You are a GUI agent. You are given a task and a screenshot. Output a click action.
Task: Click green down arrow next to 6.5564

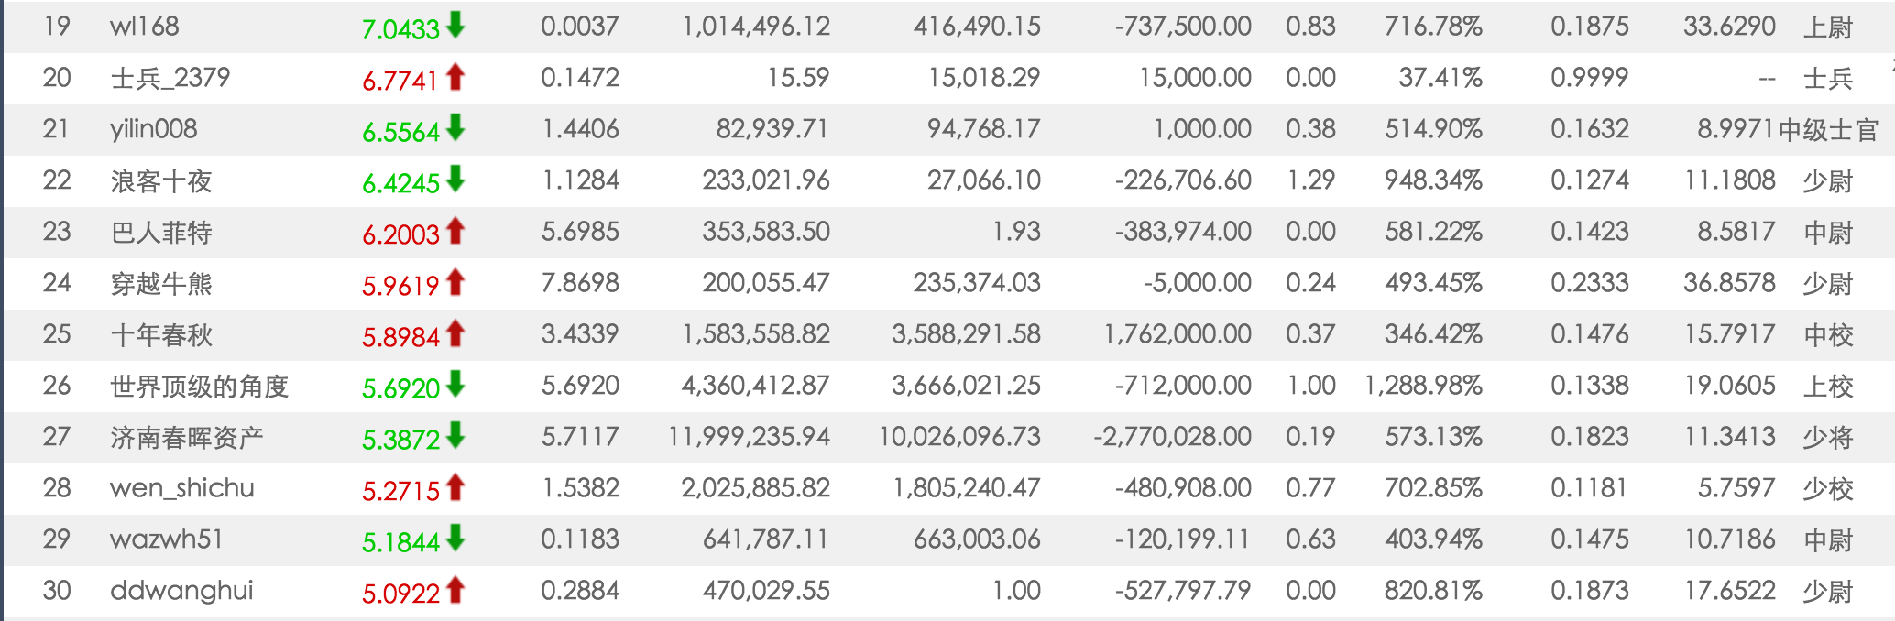(x=455, y=128)
